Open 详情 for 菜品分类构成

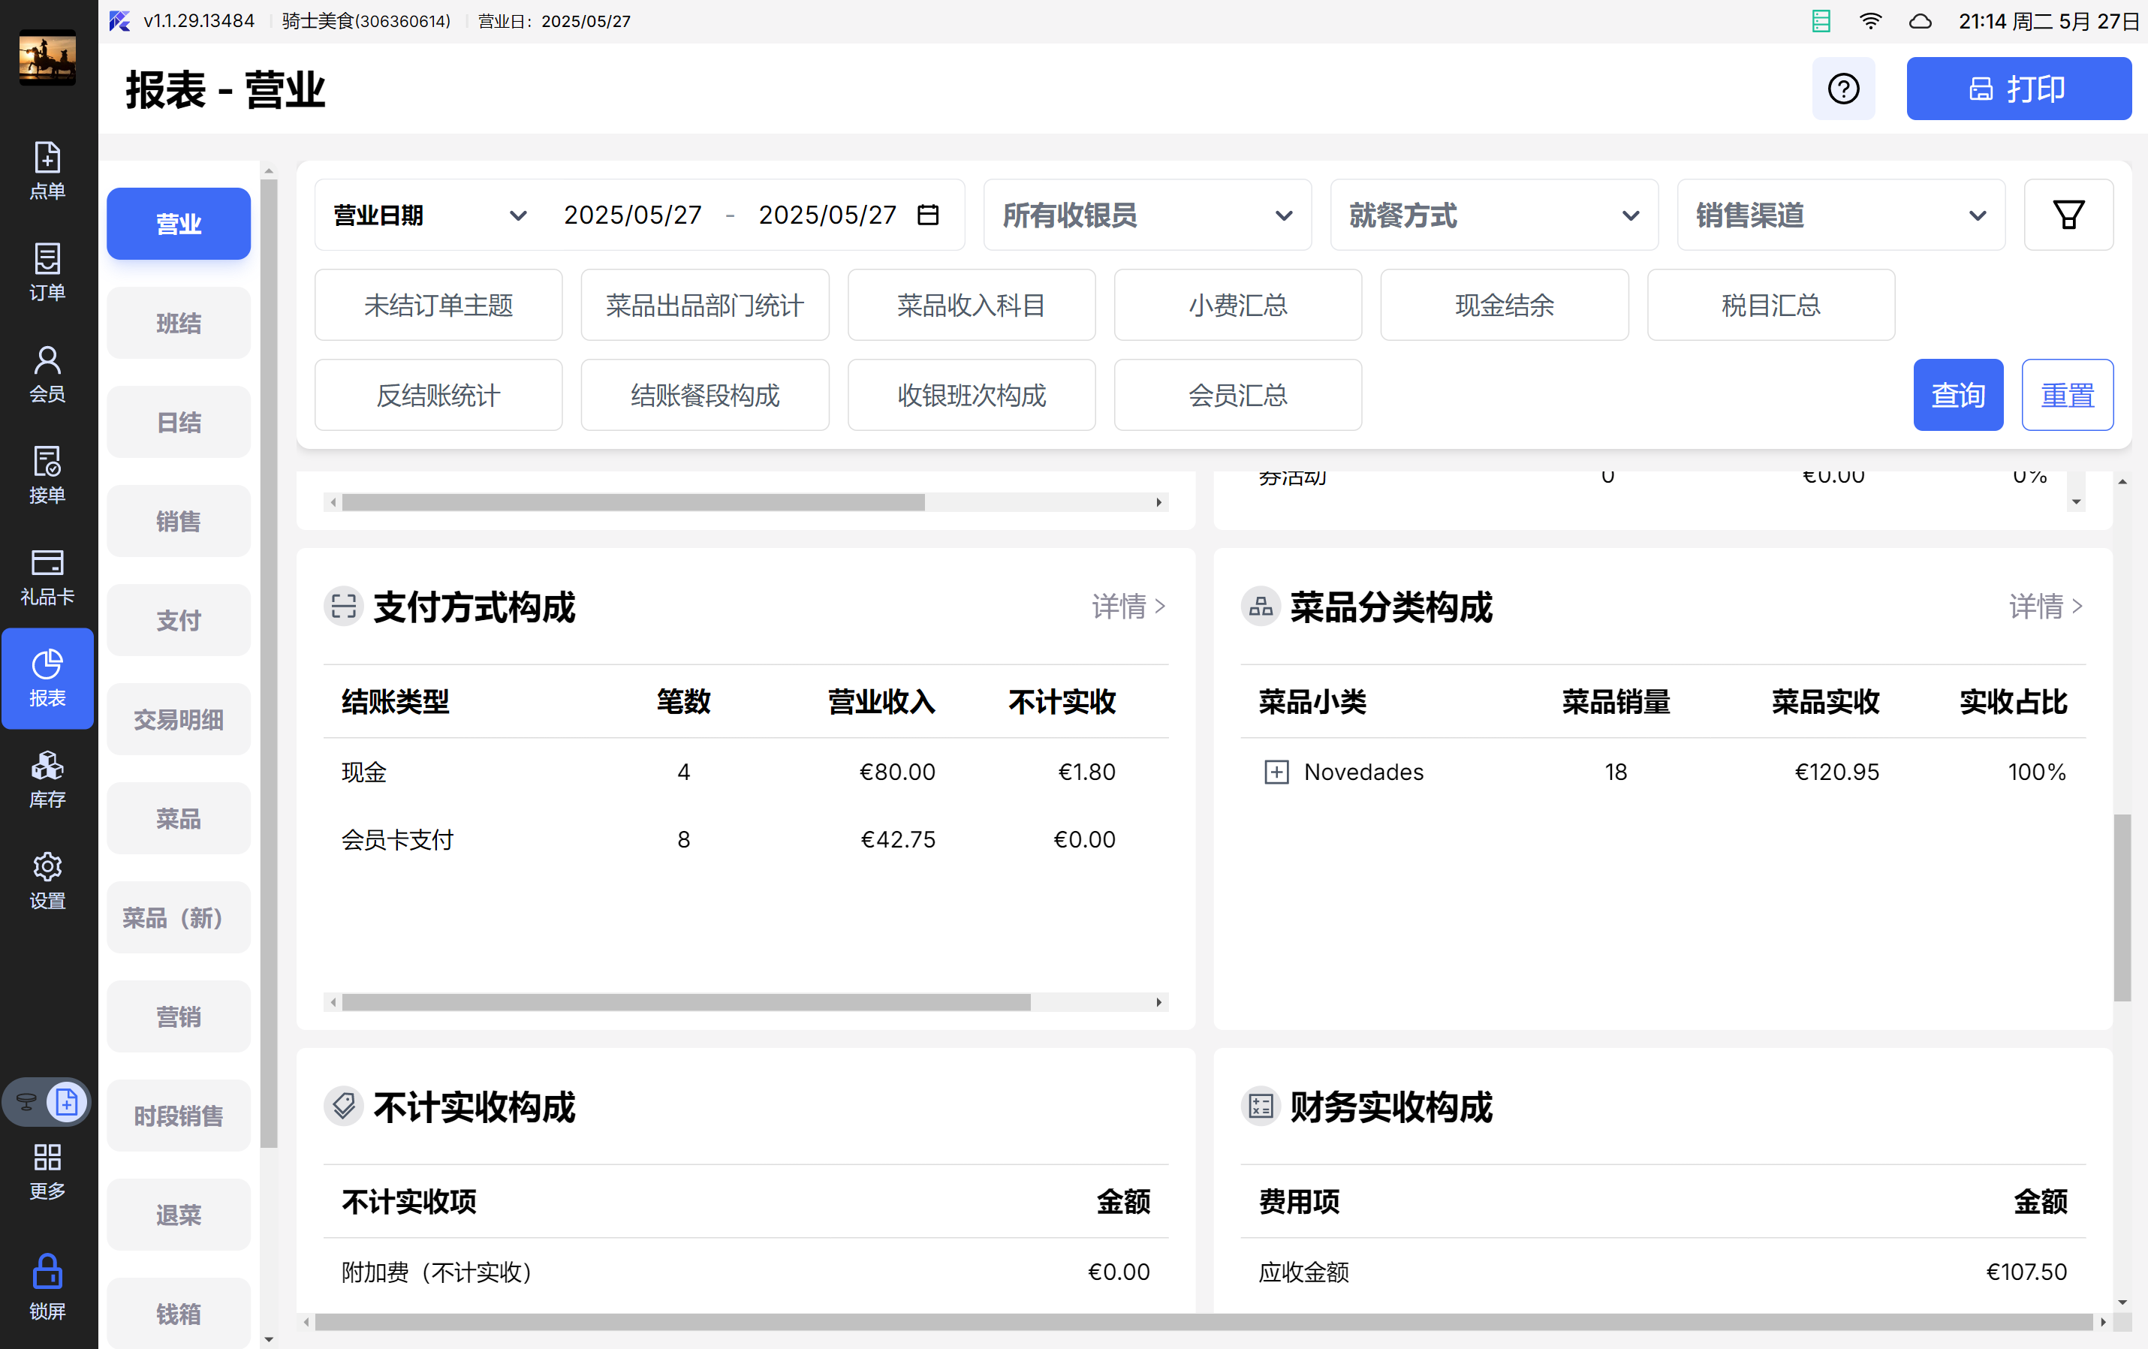click(x=2047, y=607)
